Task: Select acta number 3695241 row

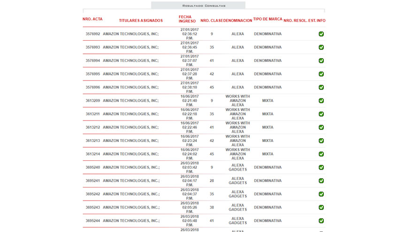Action: click(92, 181)
